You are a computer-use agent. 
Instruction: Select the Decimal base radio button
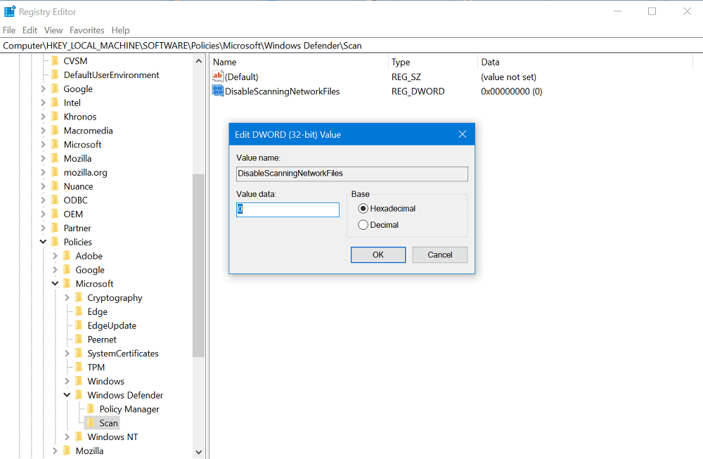[363, 224]
